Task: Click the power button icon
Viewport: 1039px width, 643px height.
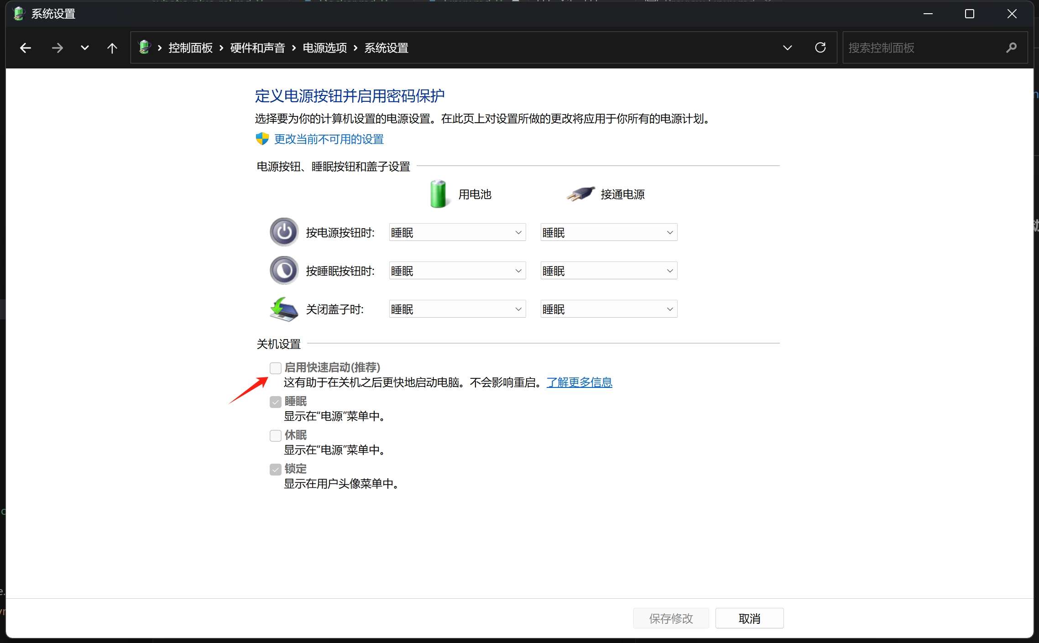Action: coord(284,232)
